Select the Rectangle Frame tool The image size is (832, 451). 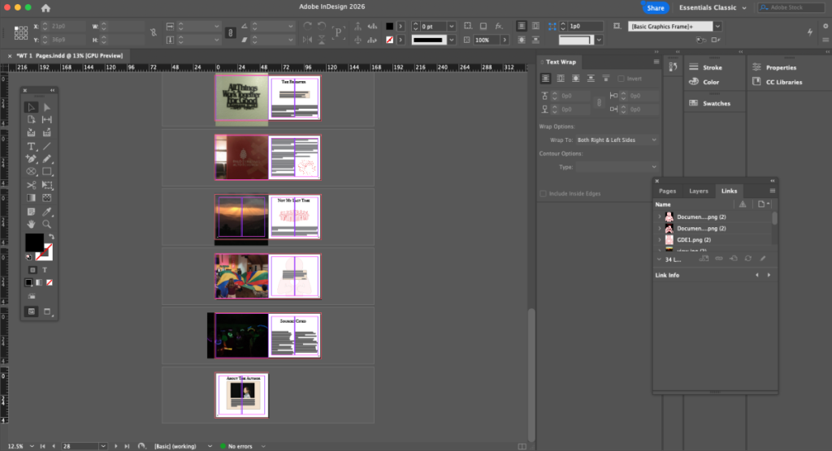[32, 172]
